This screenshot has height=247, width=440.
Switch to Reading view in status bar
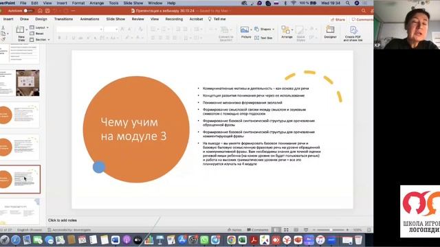[296, 230]
